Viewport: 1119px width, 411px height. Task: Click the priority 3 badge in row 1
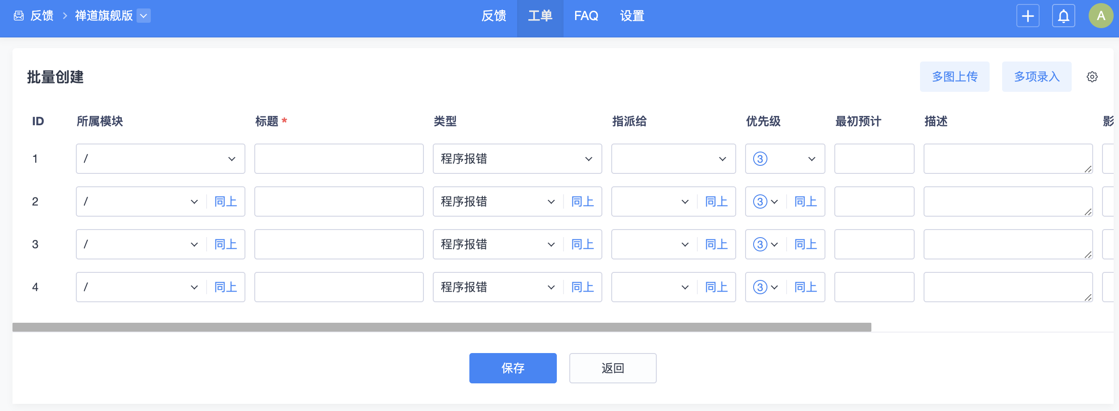click(x=760, y=159)
